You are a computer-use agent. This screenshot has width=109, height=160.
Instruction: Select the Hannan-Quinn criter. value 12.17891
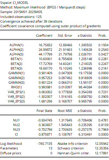[102, 153]
